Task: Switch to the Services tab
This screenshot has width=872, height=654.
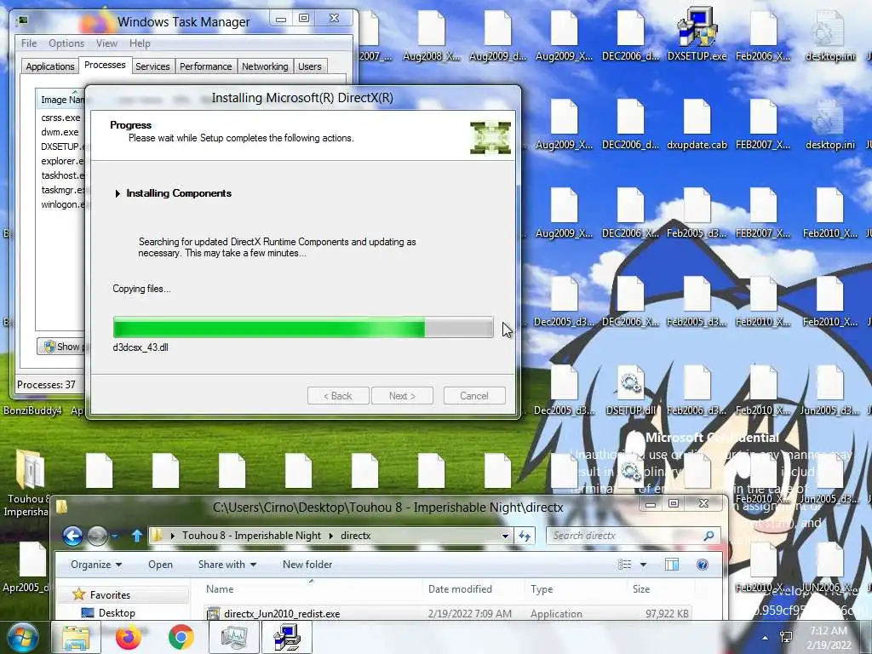Action: click(152, 66)
